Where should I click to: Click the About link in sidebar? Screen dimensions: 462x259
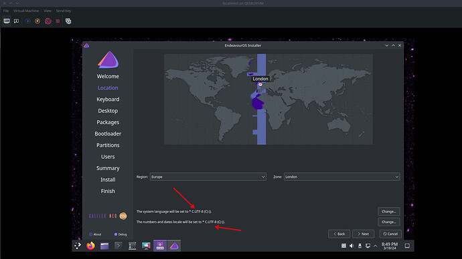pos(95,234)
